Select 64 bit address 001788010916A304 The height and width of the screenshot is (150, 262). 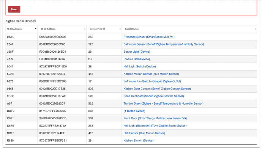coord(52,74)
